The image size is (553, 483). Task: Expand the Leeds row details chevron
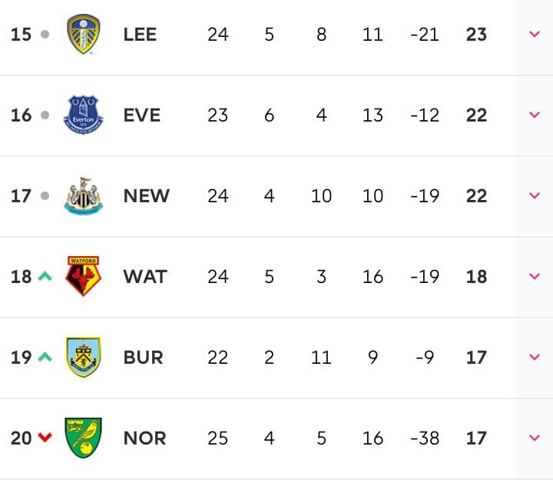(x=535, y=35)
